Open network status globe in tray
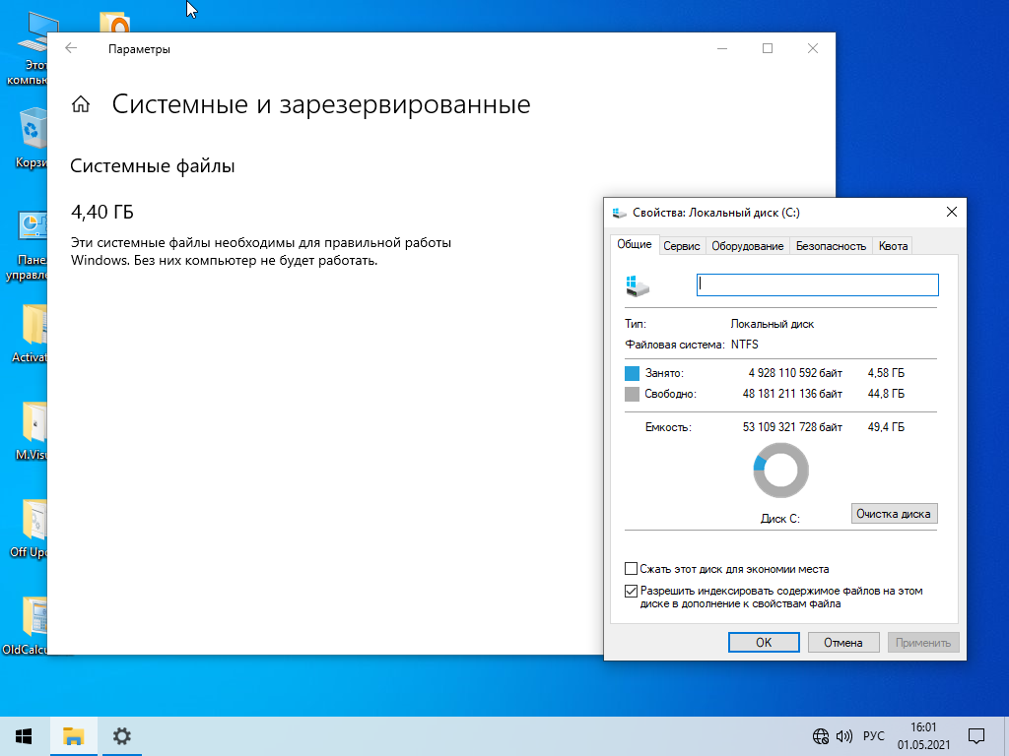Screen dimensions: 1009x756 tap(821, 736)
